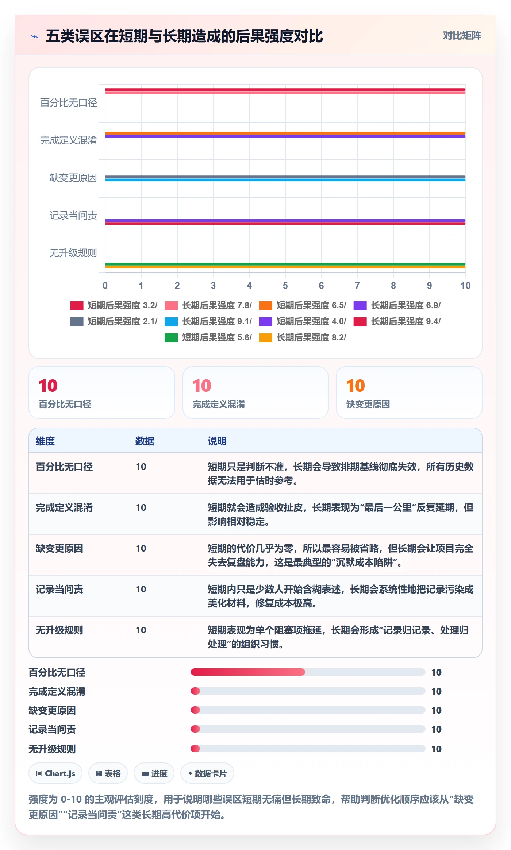Click the chart axis label 百分比无口径

click(69, 103)
